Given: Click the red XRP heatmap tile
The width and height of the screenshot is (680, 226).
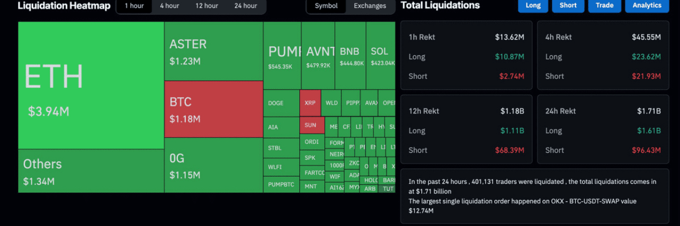Looking at the screenshot, I should (310, 103).
